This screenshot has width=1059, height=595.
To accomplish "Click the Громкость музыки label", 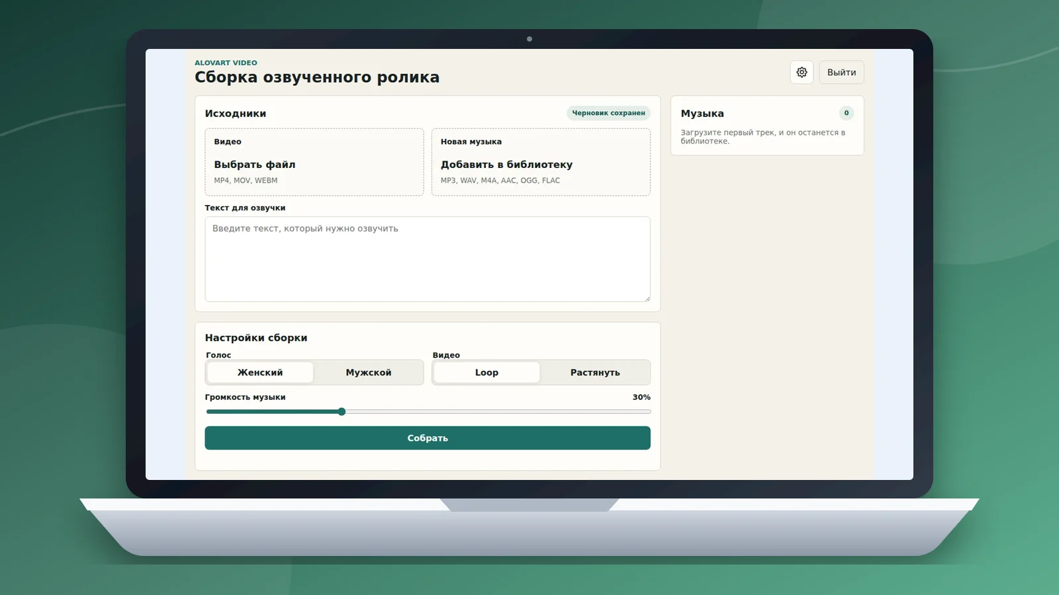I will [x=245, y=397].
